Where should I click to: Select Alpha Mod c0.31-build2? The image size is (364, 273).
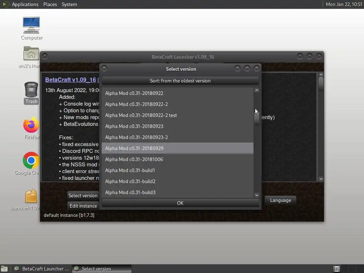(x=178, y=181)
